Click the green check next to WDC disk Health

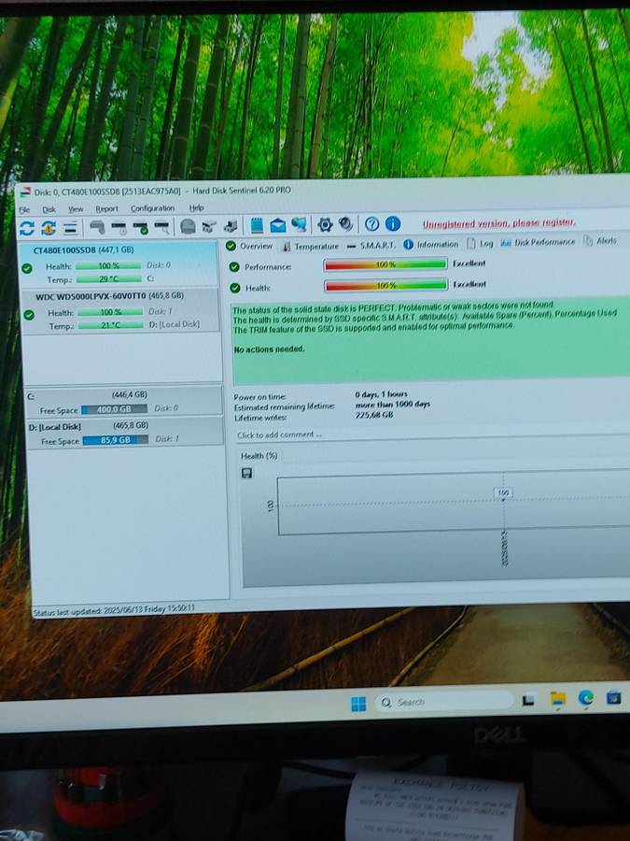[29, 315]
